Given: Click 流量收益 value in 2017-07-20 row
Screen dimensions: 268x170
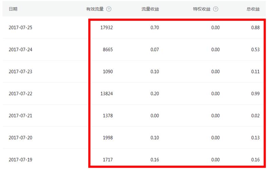Looking at the screenshot, I should coord(155,138).
